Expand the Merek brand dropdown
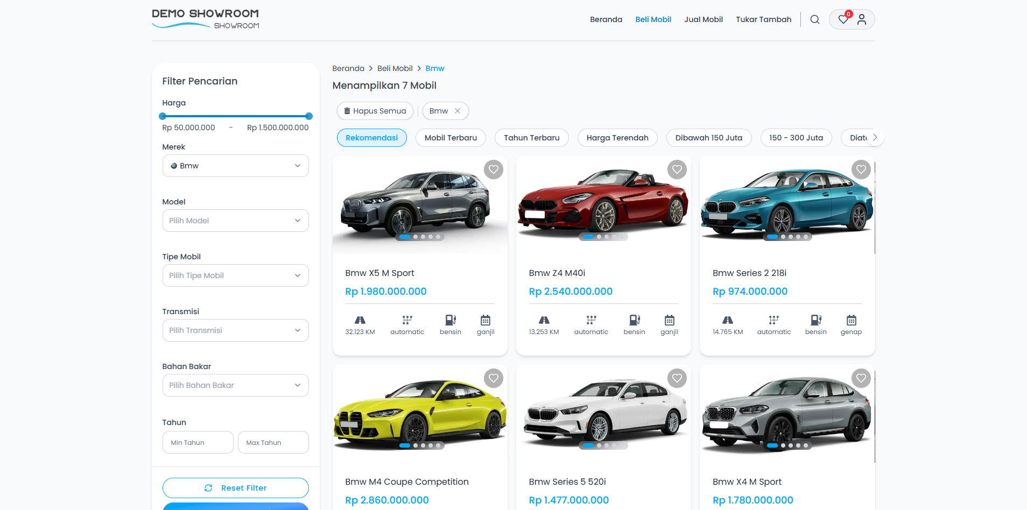Screen dimensions: 1027x510 coord(235,166)
